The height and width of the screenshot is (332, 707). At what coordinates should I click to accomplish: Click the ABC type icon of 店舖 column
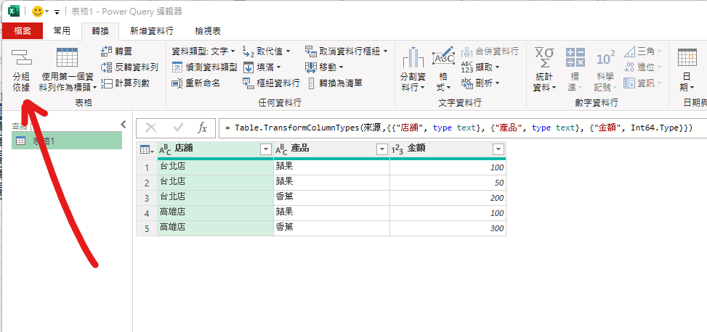166,149
